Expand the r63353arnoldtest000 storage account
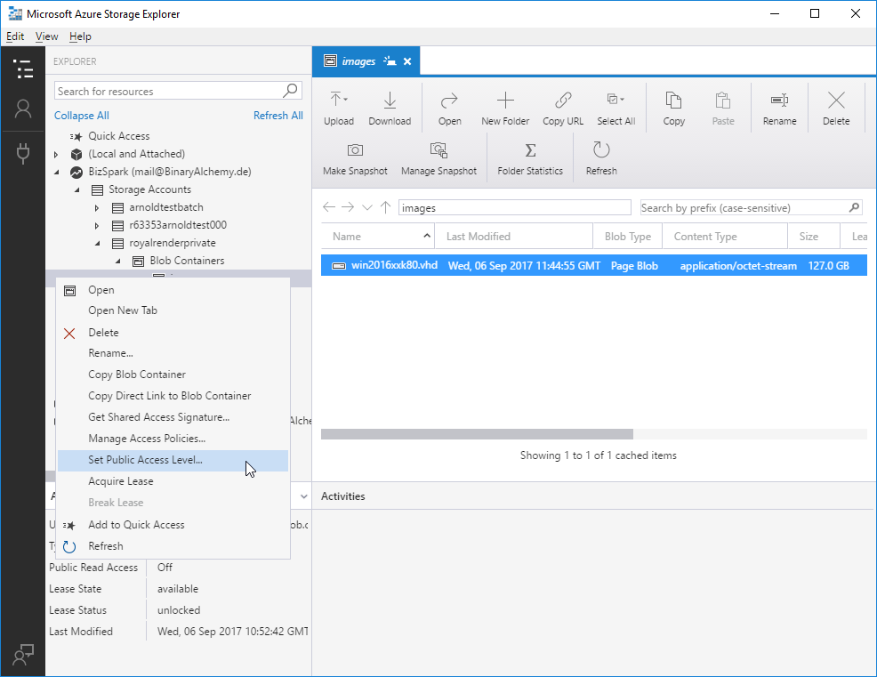 coord(97,226)
